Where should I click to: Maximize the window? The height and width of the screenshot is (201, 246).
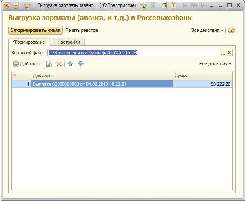229,5
